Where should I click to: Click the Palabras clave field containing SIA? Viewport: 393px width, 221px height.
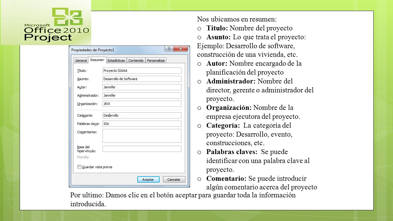[142, 124]
